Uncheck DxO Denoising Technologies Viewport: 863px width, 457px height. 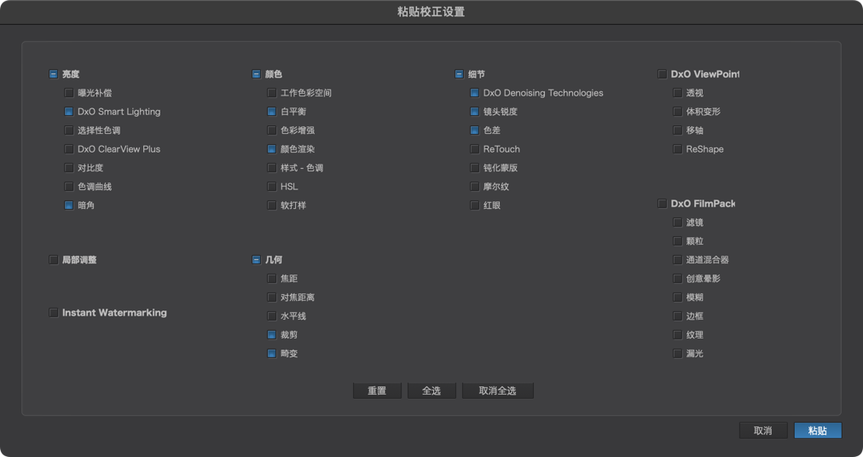[475, 93]
